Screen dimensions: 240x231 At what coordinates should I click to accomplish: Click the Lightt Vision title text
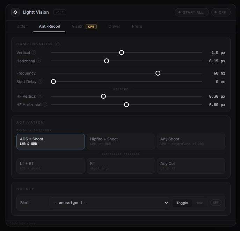click(x=36, y=12)
